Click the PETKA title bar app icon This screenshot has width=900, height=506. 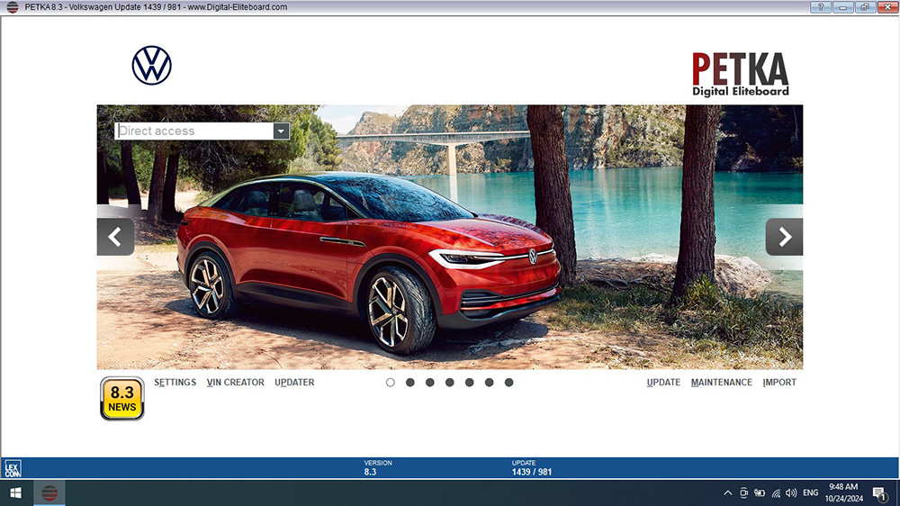click(12, 7)
